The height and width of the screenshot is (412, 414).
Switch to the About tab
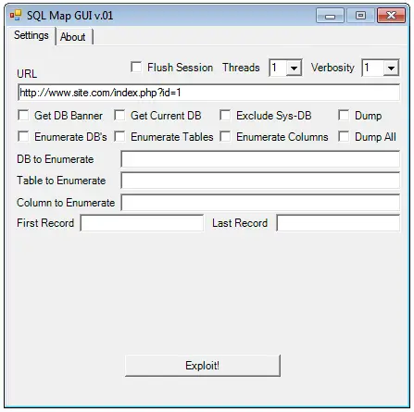[x=73, y=37]
